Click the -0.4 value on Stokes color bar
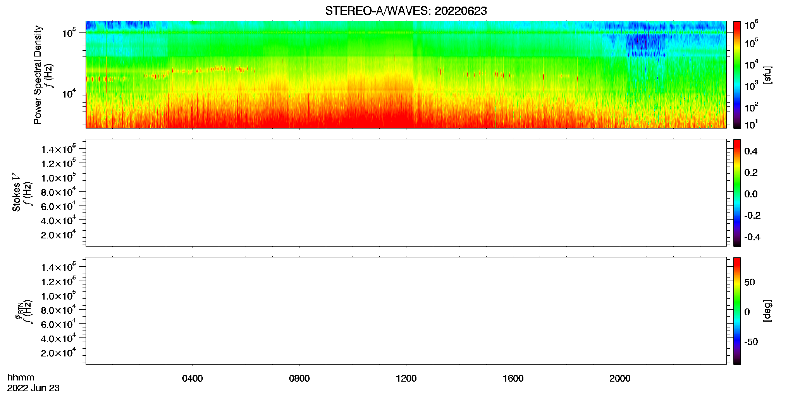The image size is (812, 418). click(x=752, y=237)
